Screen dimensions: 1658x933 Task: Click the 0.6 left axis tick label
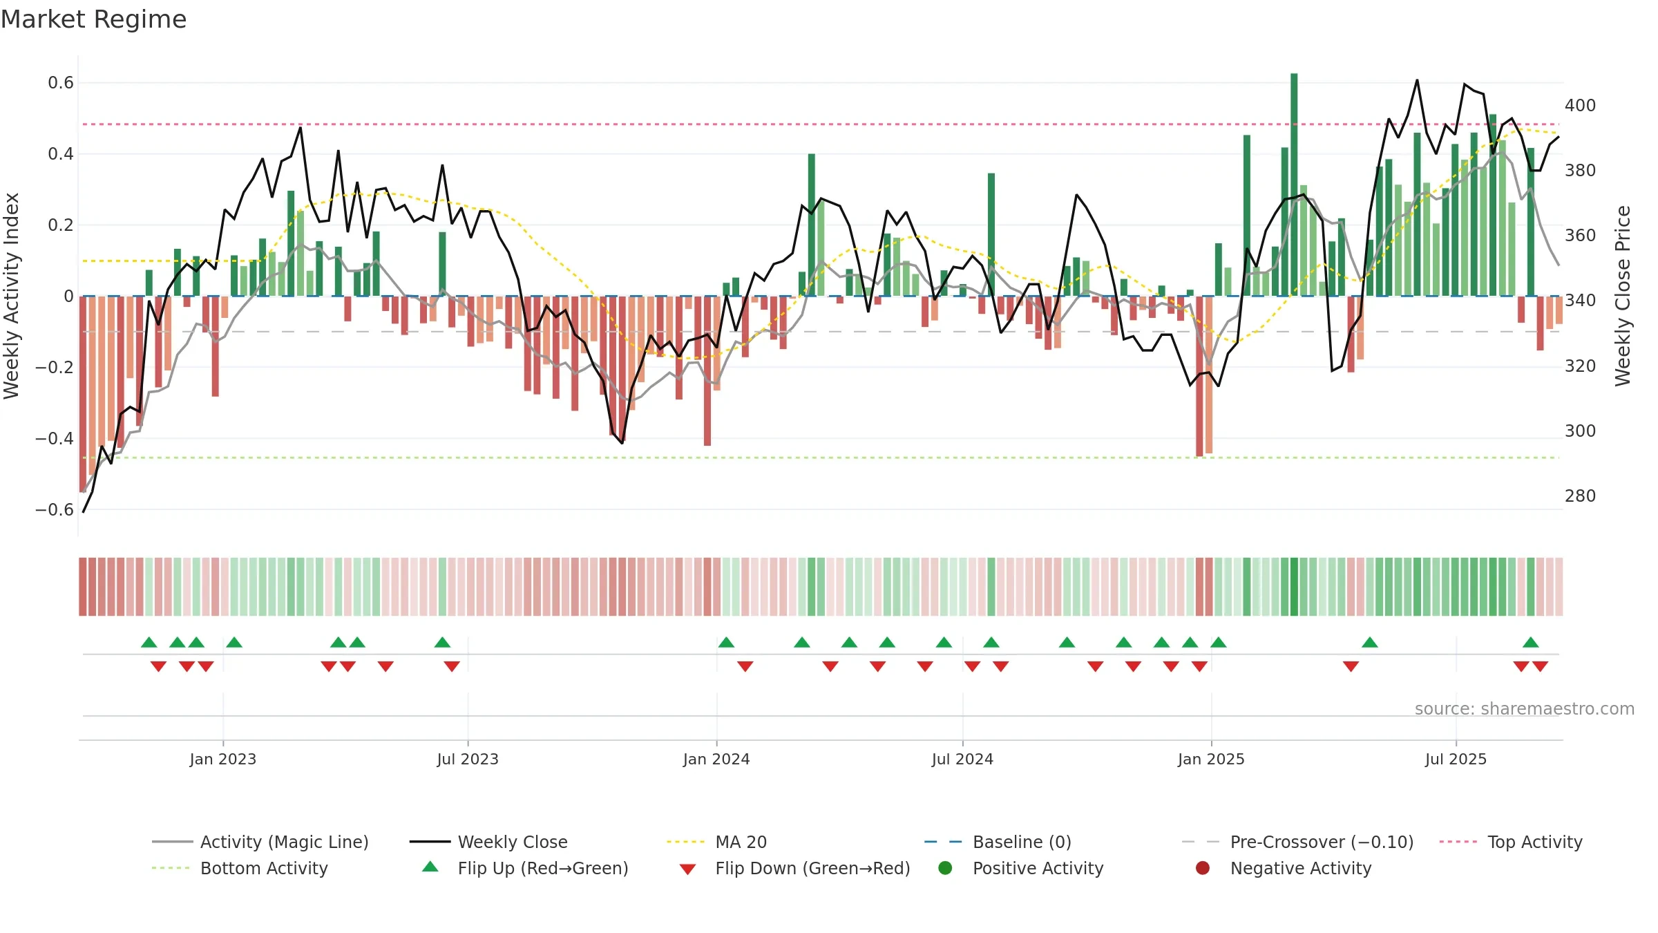[x=61, y=83]
